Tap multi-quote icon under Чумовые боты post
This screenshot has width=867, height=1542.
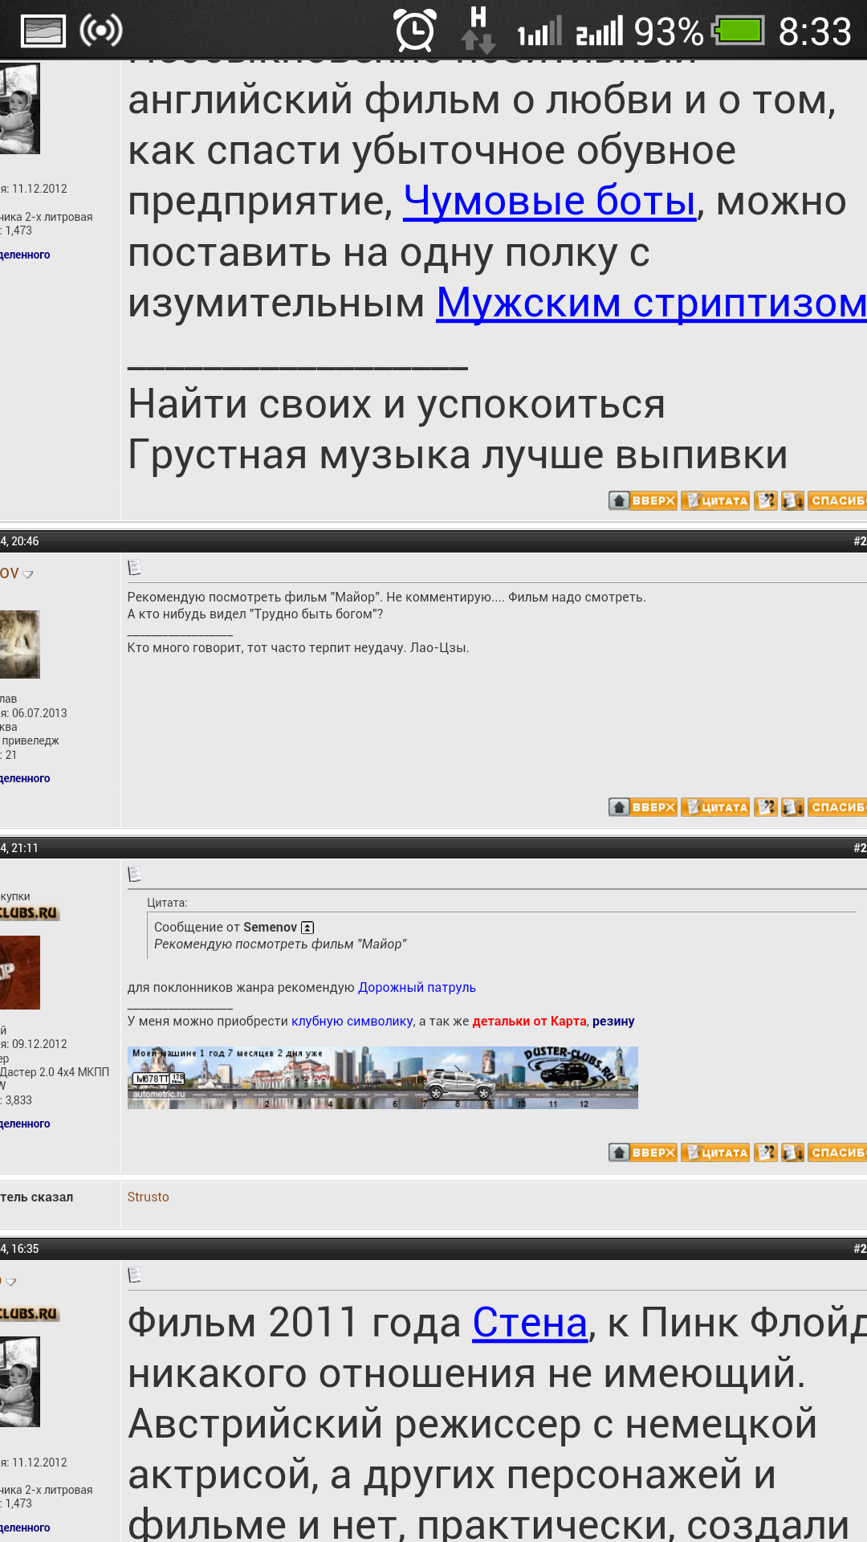click(766, 500)
